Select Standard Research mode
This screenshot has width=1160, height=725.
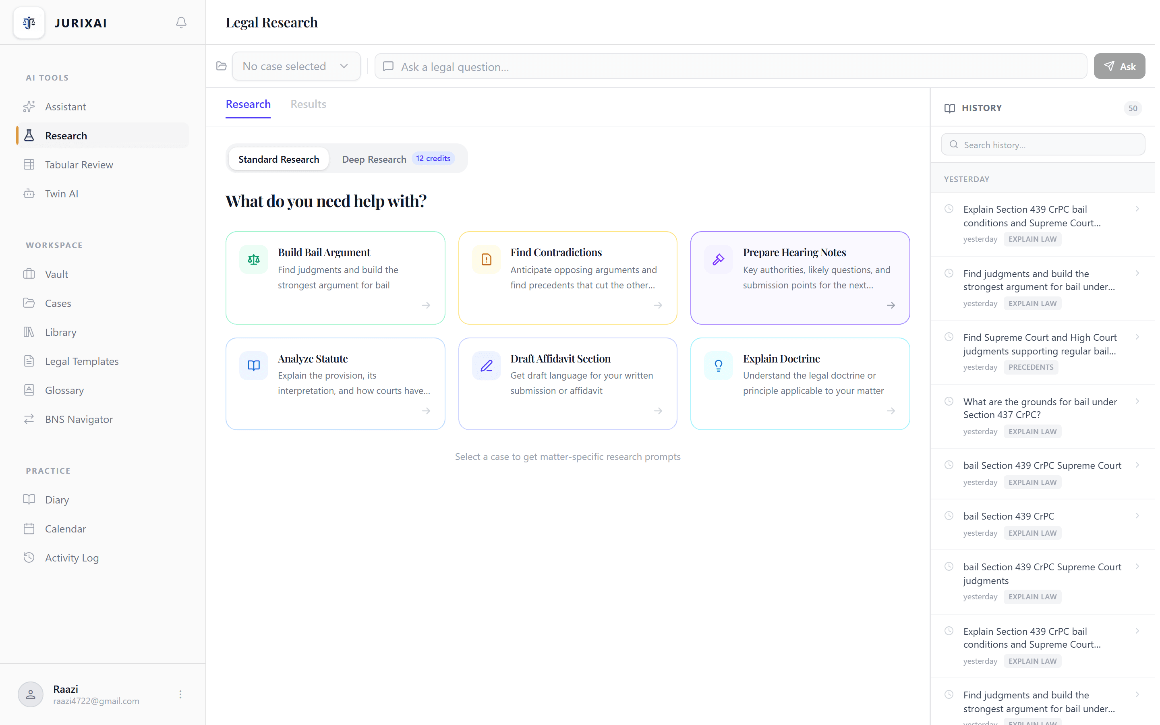[x=278, y=159]
